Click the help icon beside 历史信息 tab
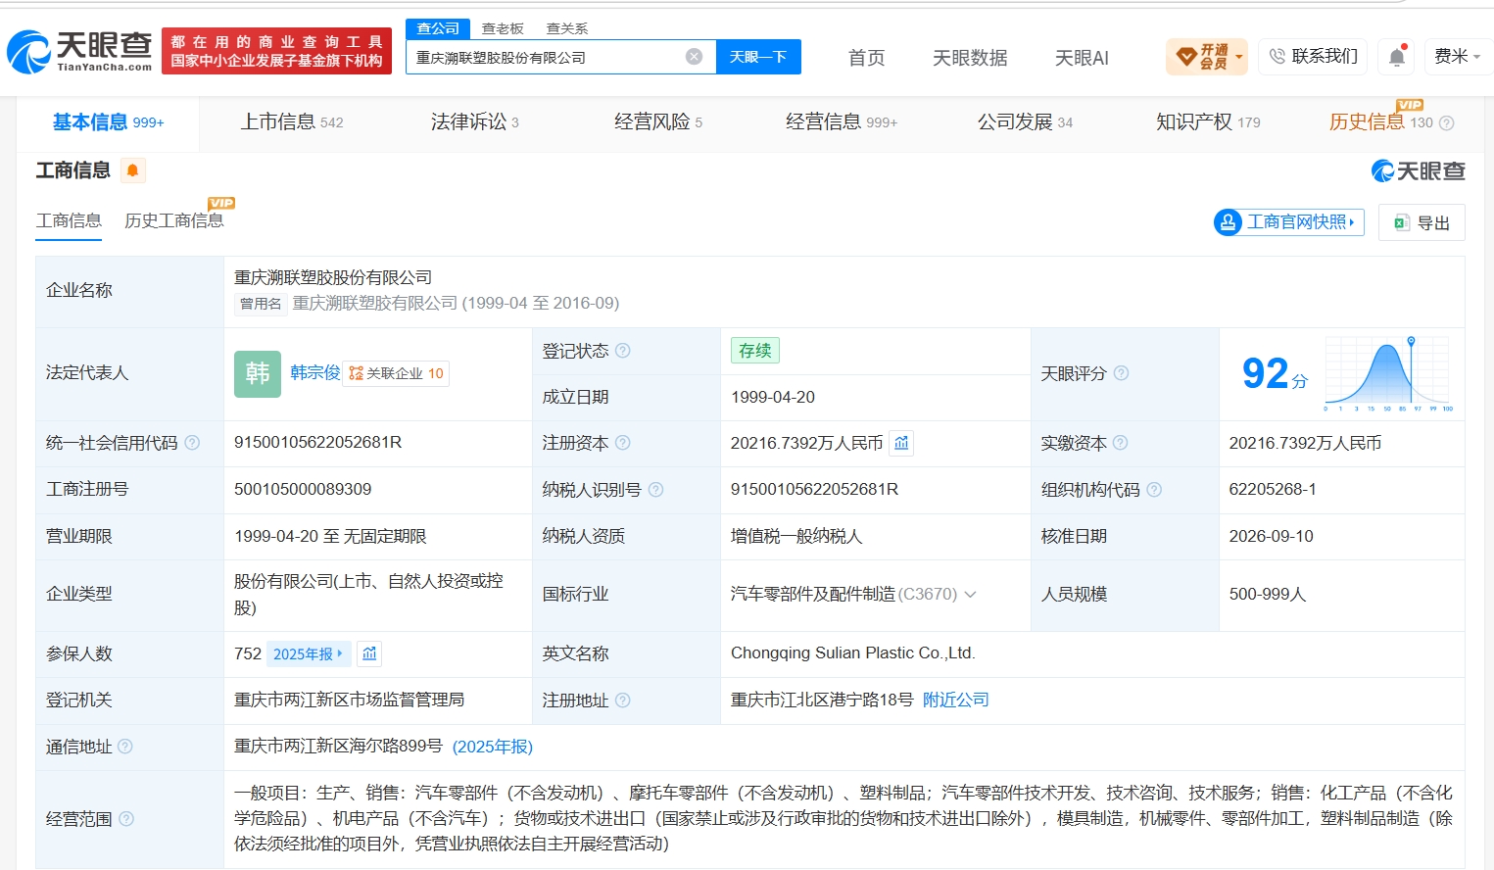 pyautogui.click(x=1446, y=123)
